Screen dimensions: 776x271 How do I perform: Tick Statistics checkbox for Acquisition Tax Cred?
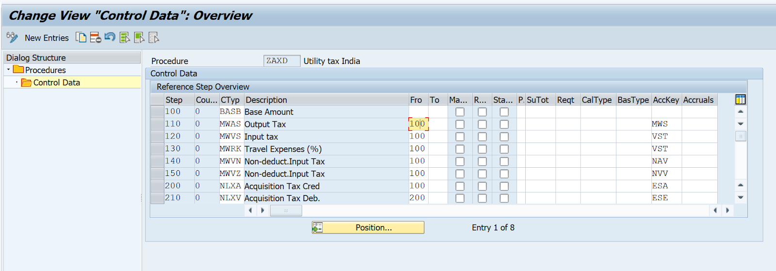504,186
